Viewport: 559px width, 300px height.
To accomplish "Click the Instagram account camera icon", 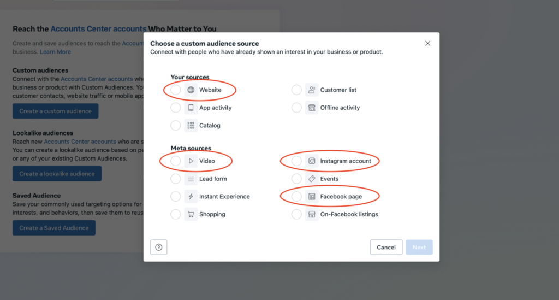I will [312, 161].
